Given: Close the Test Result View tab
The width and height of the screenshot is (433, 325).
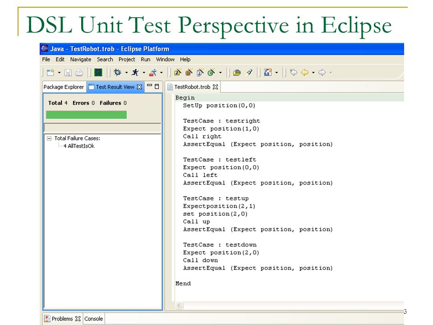Looking at the screenshot, I should (x=139, y=87).
